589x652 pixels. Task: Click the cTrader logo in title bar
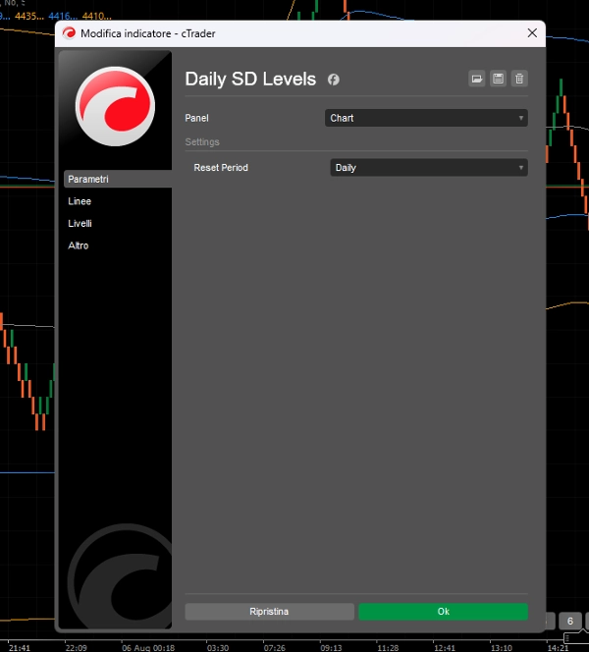point(69,33)
